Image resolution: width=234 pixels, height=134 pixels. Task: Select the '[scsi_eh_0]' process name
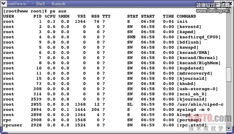point(192,94)
